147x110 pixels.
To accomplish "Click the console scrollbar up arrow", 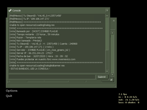I will pyautogui.click(x=107, y=16).
